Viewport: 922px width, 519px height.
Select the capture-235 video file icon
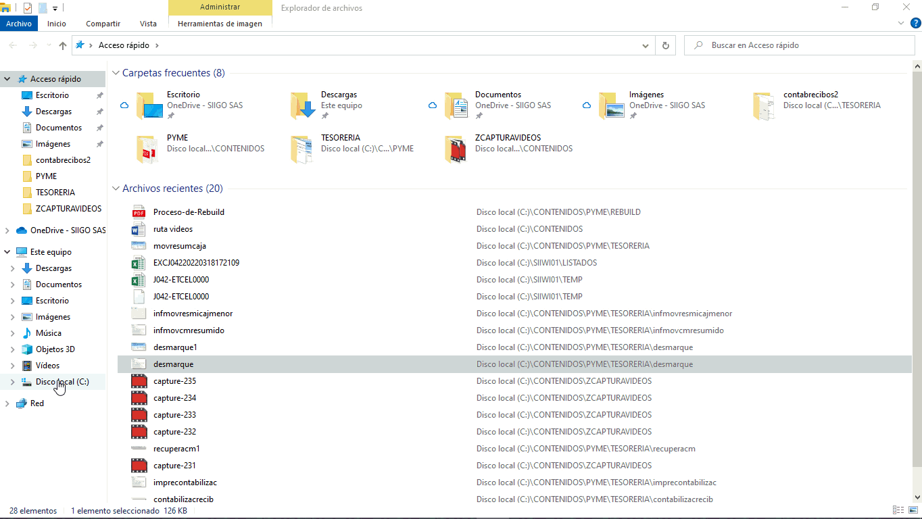tap(139, 381)
